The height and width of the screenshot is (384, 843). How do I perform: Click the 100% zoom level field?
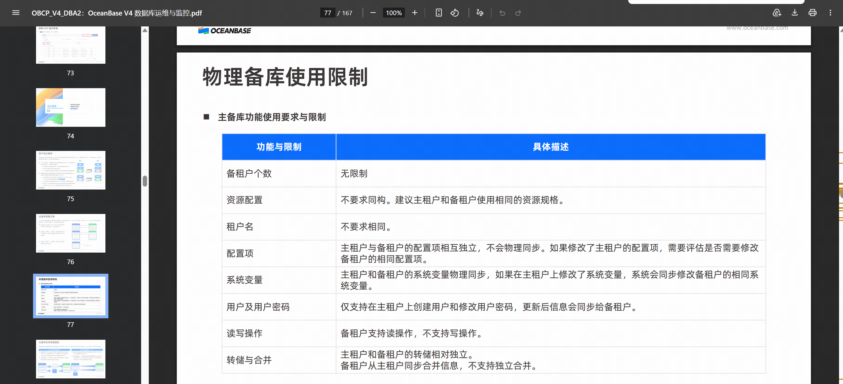(x=394, y=13)
